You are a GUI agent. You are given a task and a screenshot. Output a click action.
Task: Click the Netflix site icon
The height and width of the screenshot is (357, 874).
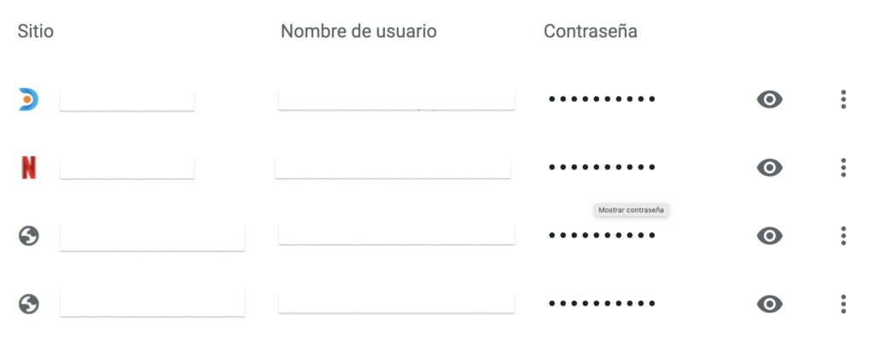28,167
